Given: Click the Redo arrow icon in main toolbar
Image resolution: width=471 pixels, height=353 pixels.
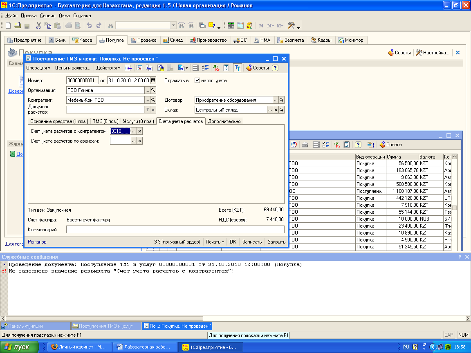Looking at the screenshot, I should [99, 25].
